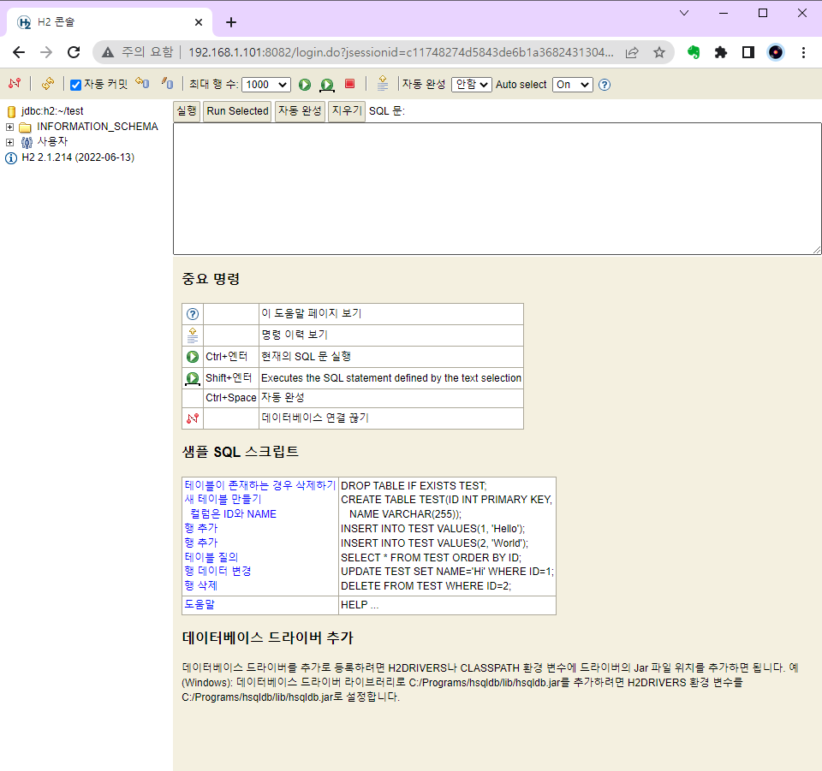The image size is (822, 771).
Task: Click the address bar URL
Action: pyautogui.click(x=401, y=52)
